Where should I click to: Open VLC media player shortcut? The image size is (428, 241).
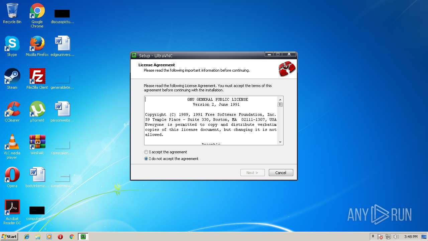pyautogui.click(x=12, y=147)
